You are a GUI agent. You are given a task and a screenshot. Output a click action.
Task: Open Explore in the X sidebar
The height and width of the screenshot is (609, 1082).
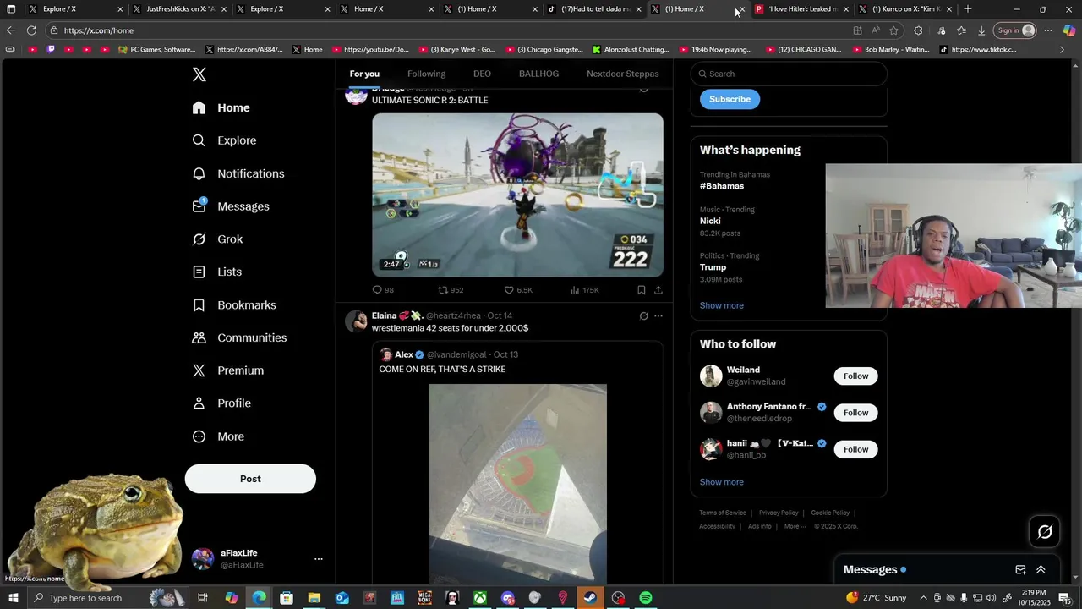click(225, 140)
